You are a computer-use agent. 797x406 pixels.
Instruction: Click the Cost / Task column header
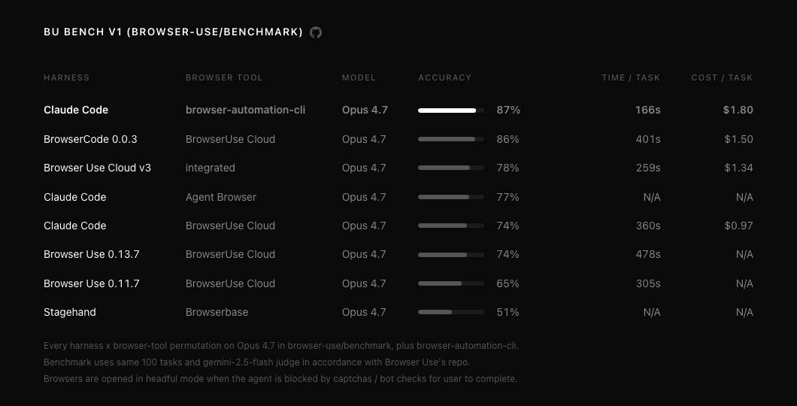pyautogui.click(x=722, y=77)
